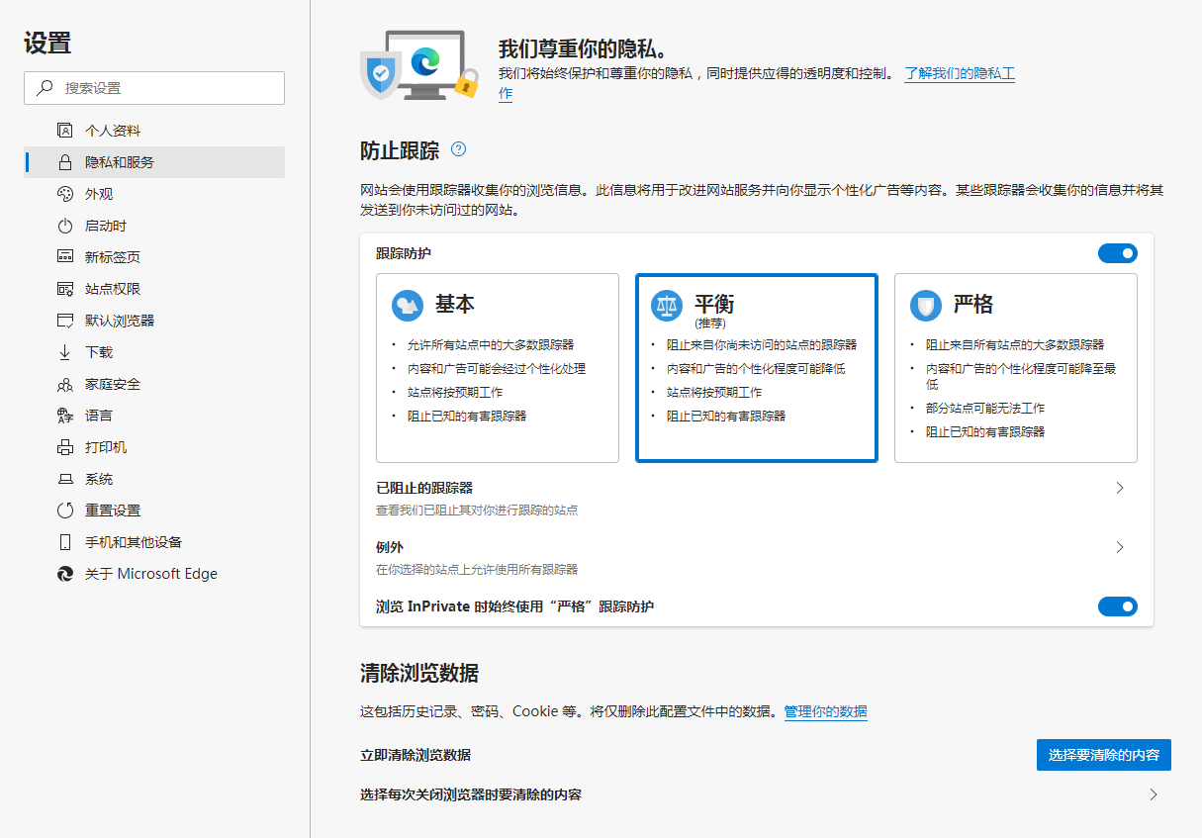
Task: Choose the 基本 tracking prevention level
Action: click(497, 368)
